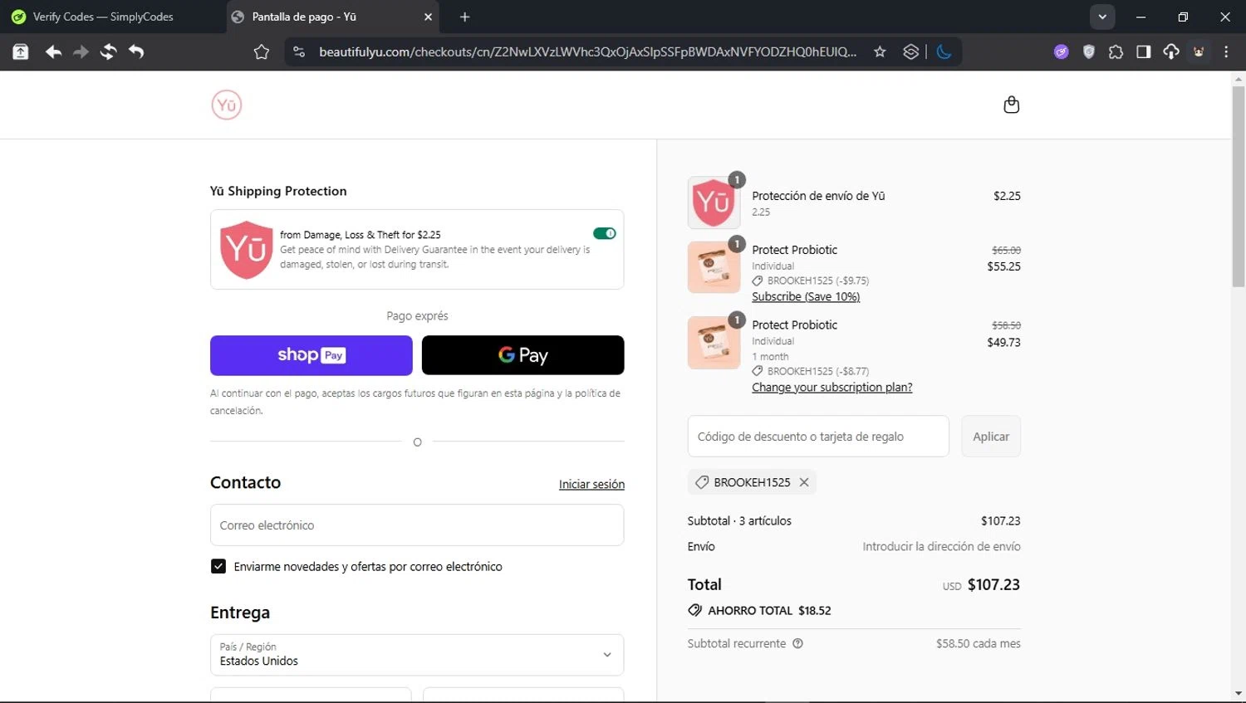Viewport: 1246px width, 703px height.
Task: Open the shopping bag cart icon
Action: tap(1011, 105)
